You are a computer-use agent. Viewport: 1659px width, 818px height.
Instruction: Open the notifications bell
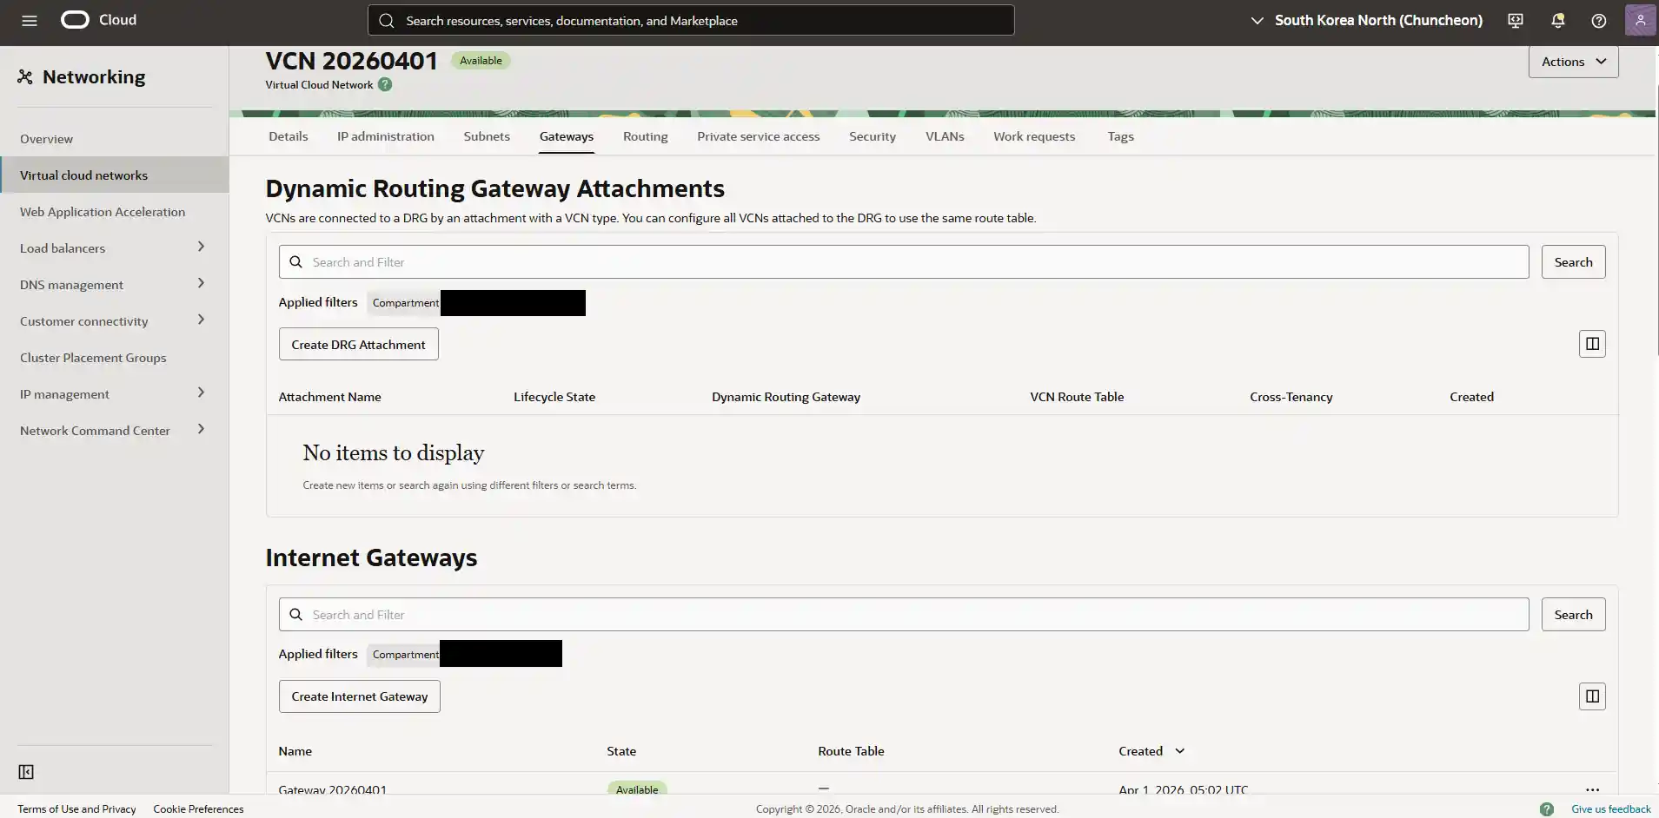(1557, 21)
